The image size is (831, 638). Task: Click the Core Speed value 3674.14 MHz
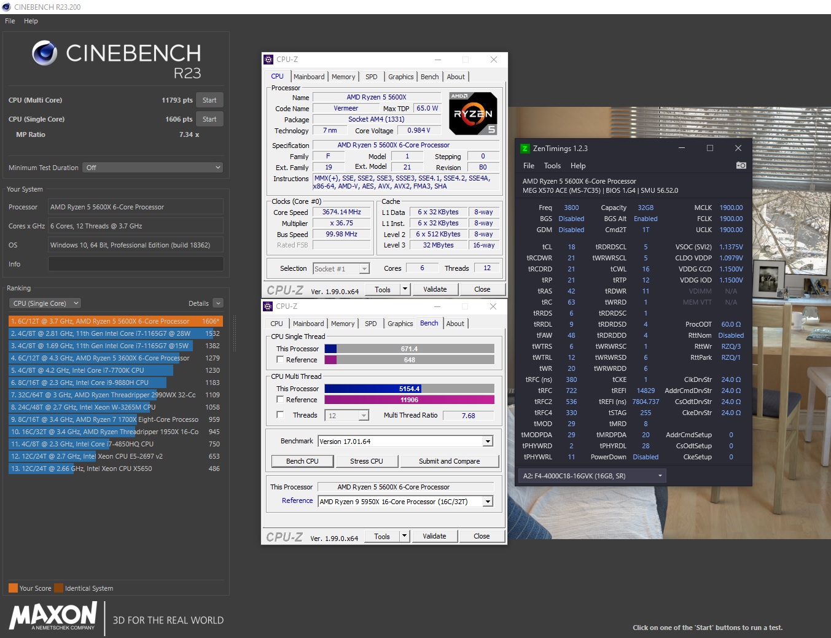coord(341,212)
